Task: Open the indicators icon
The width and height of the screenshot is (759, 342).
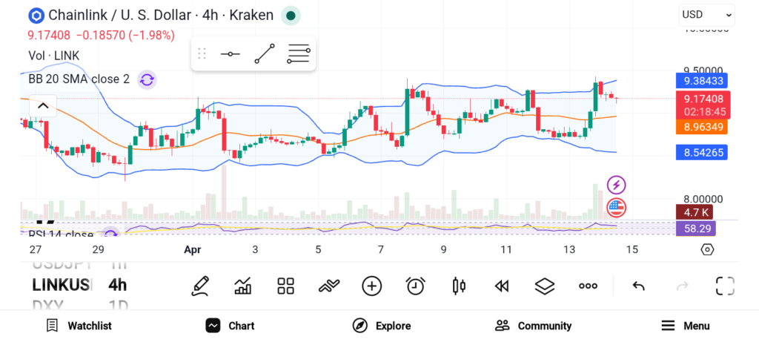Action: (x=328, y=286)
